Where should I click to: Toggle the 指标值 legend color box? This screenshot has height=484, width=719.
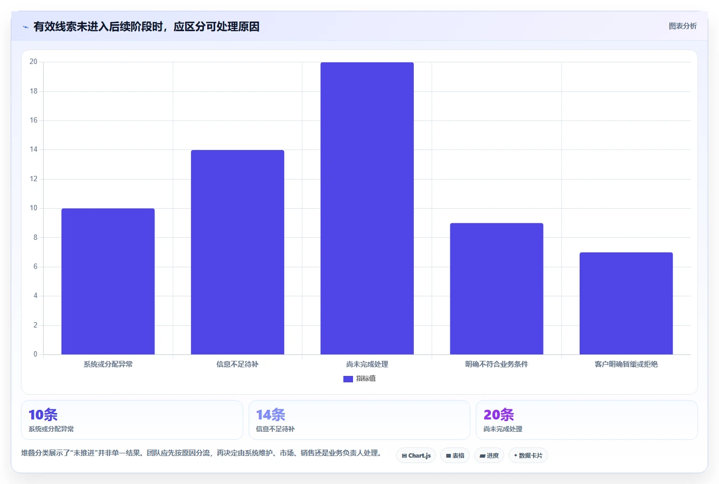348,379
